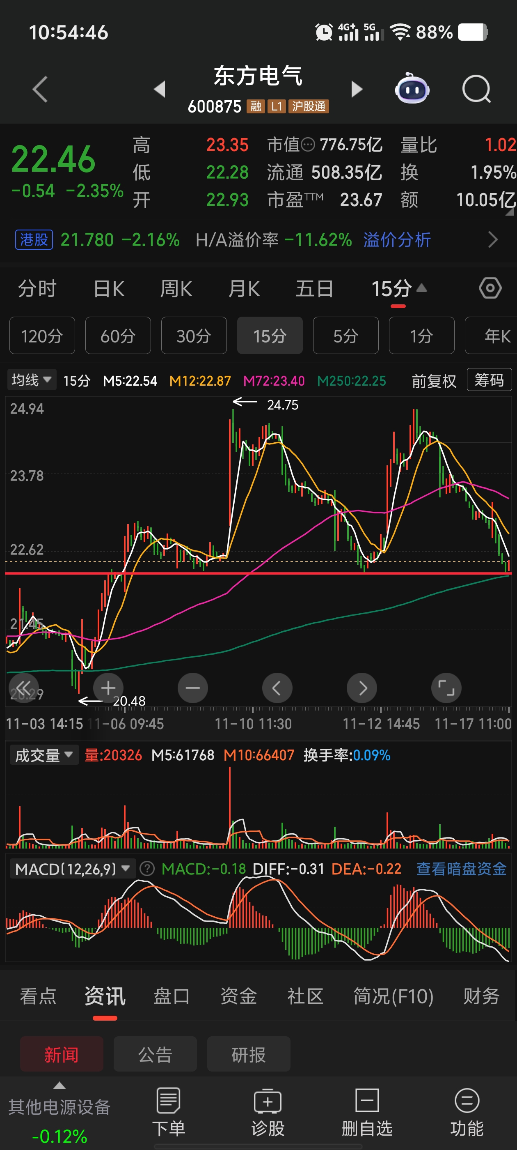Switch to 公告 announcements filter
Image resolution: width=517 pixels, height=1150 pixels.
pos(155,1054)
